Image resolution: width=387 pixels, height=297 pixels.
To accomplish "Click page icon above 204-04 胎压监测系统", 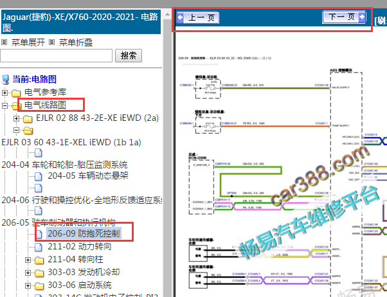I will click(x=39, y=153).
